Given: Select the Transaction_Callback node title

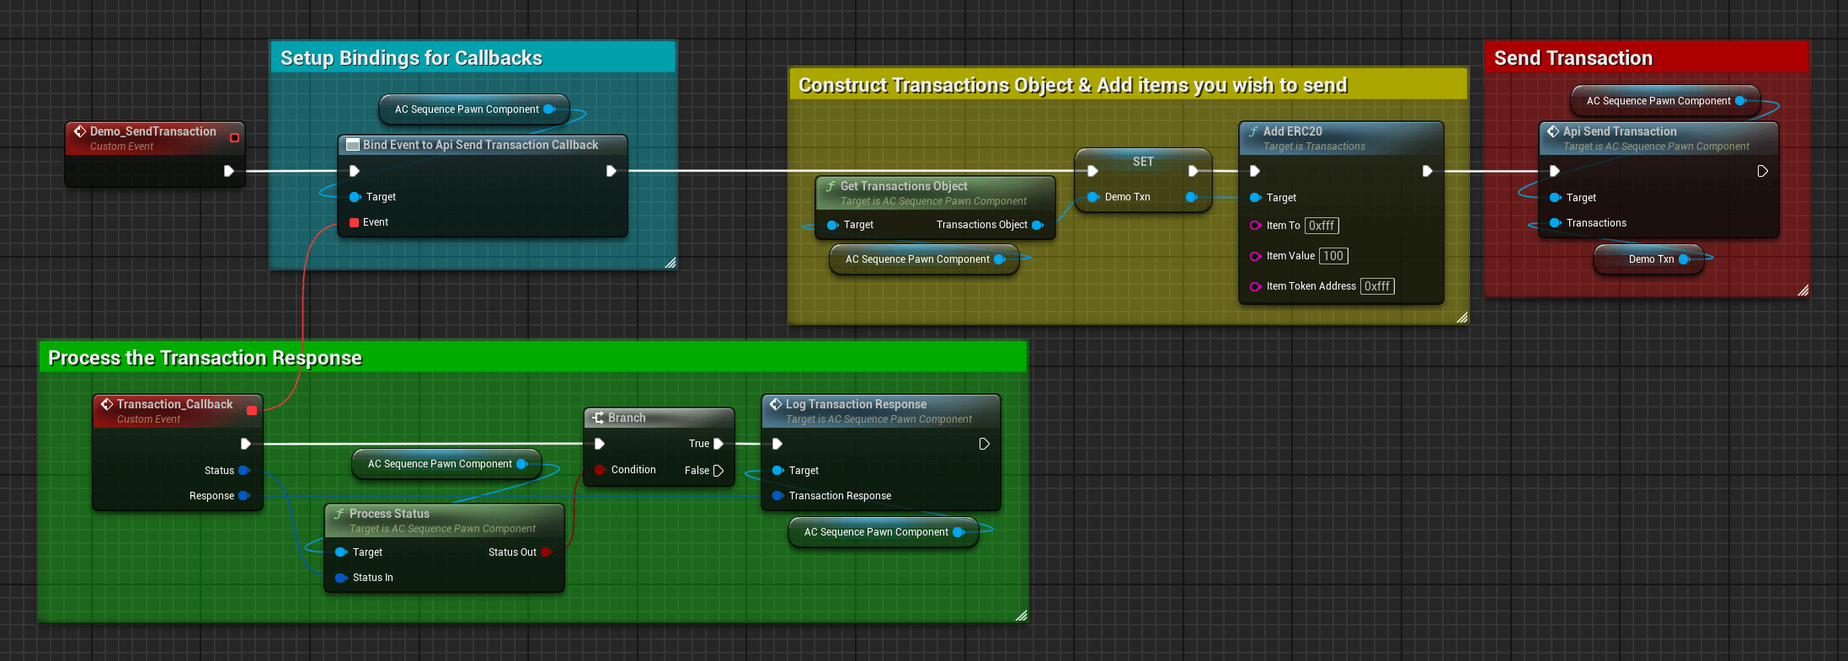Looking at the screenshot, I should 174,404.
